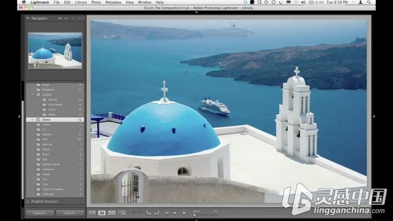Open the Window menu
The height and width of the screenshot is (221, 393).
[145, 2]
